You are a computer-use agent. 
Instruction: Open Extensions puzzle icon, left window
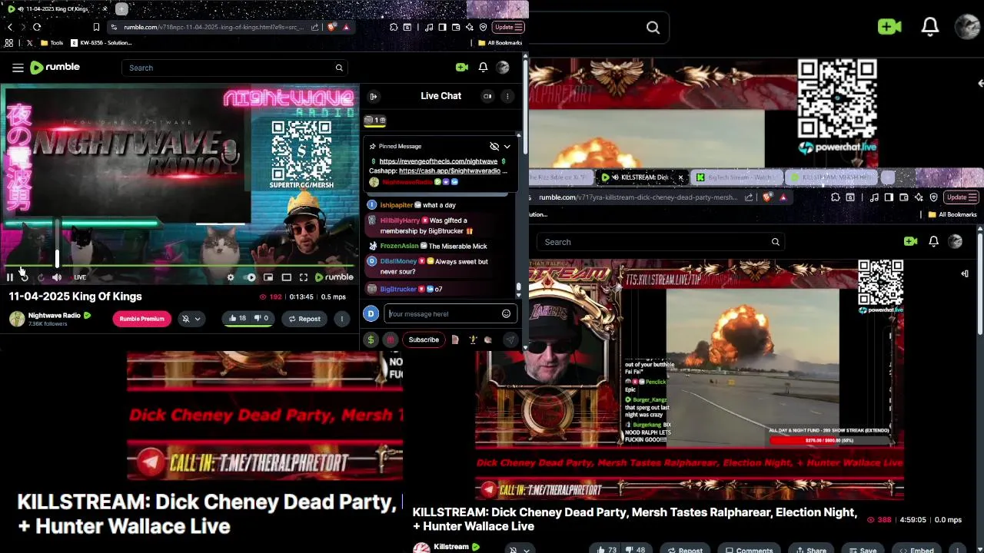394,27
